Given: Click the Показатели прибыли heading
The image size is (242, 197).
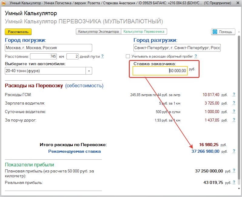Looking at the screenshot, I should click(29, 165).
